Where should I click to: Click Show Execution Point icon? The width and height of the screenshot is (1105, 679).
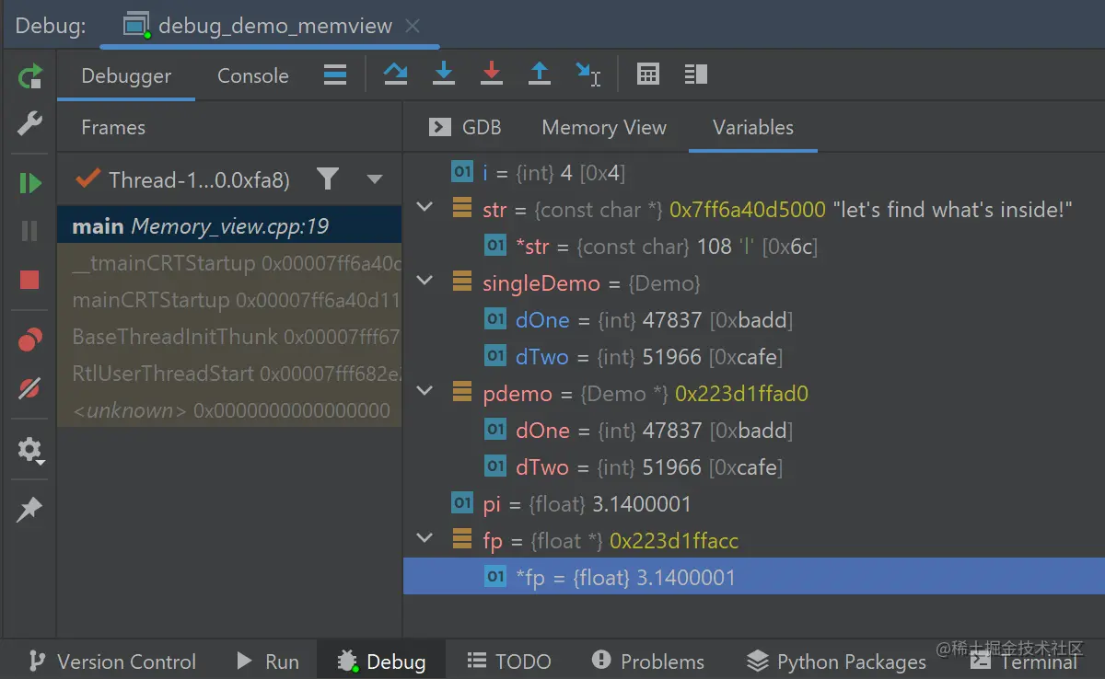click(x=335, y=75)
